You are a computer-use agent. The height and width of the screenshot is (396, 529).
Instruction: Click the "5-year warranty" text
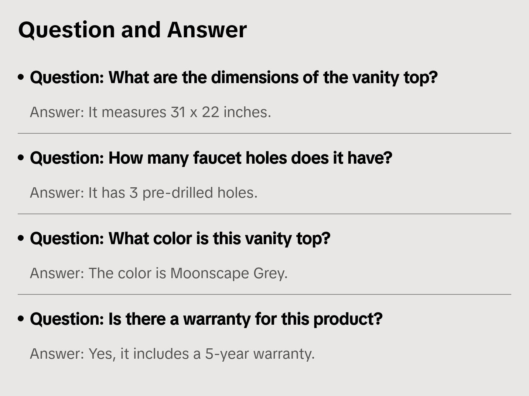(260, 354)
